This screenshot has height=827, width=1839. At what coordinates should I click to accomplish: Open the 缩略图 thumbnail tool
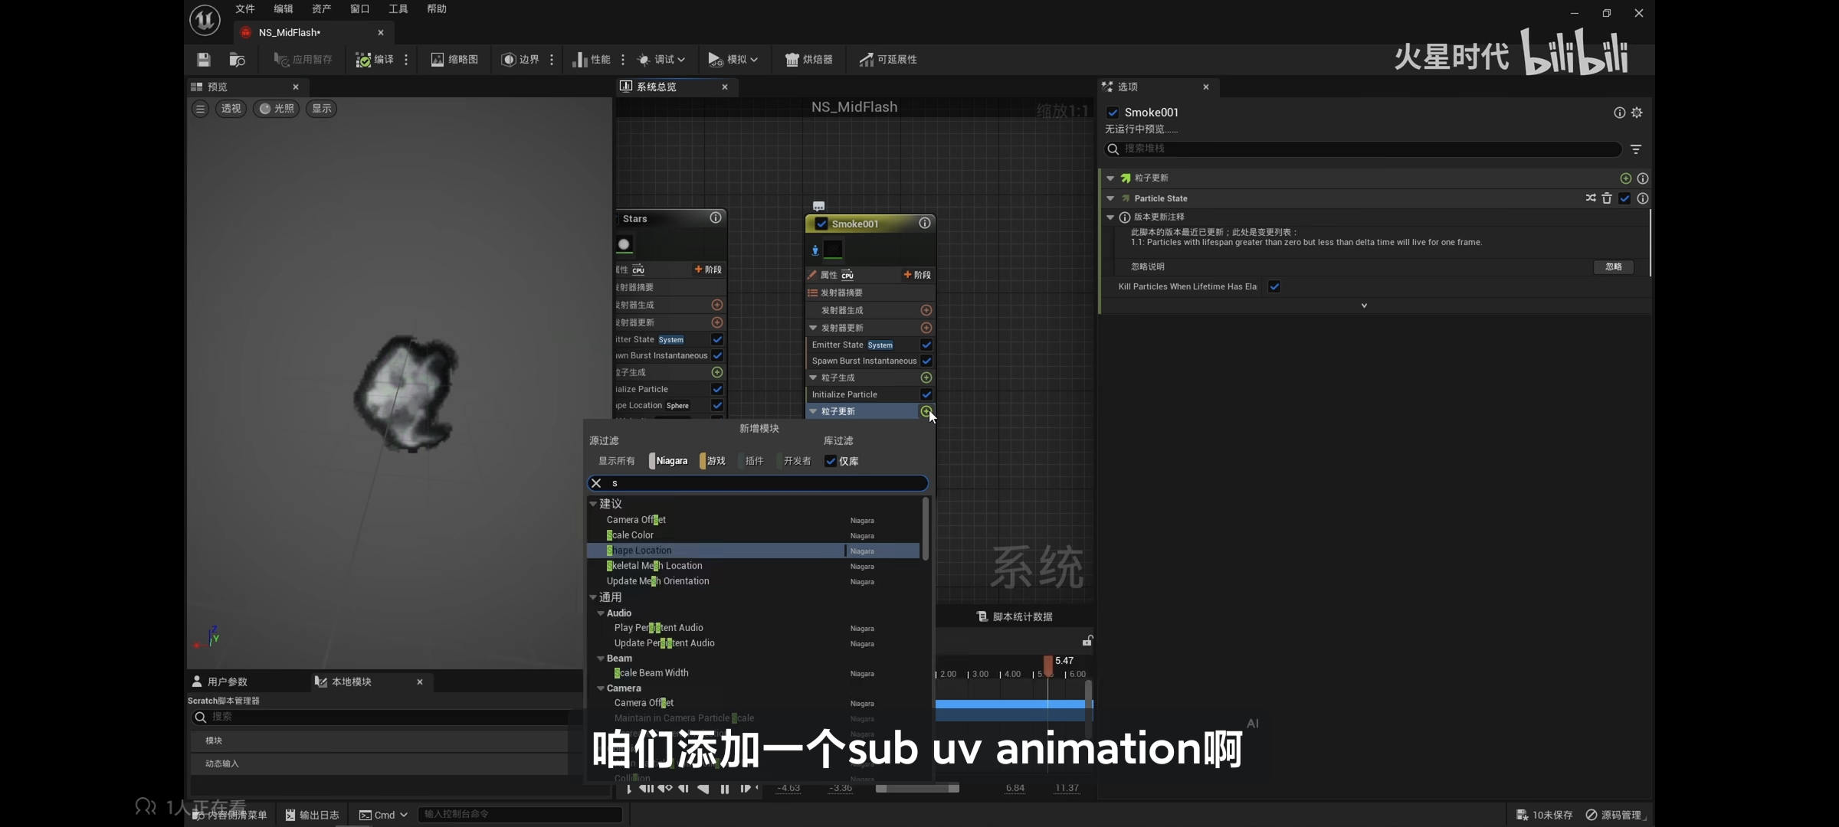(x=454, y=60)
